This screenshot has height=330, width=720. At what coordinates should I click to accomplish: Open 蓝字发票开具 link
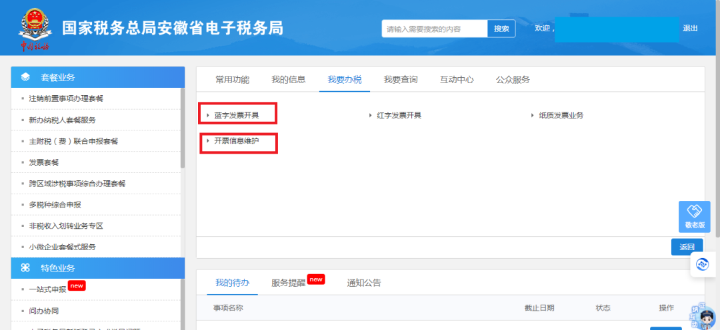(x=237, y=116)
